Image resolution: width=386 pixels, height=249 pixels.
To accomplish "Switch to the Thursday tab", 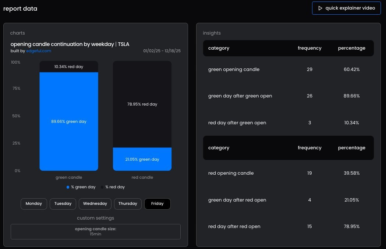I will (128, 204).
